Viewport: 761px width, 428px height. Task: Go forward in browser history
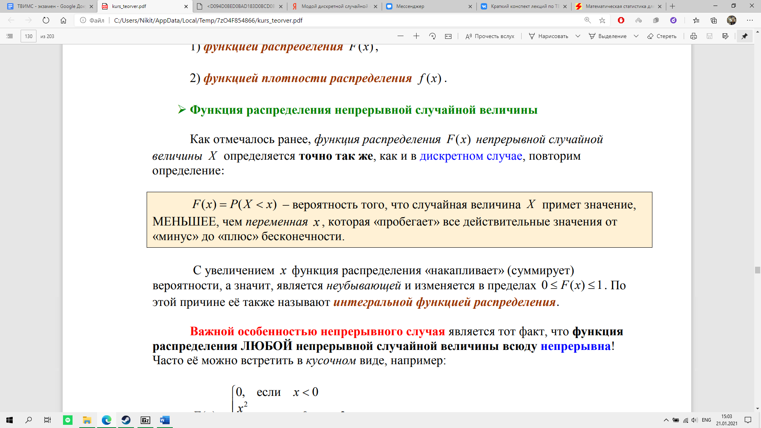click(x=29, y=20)
